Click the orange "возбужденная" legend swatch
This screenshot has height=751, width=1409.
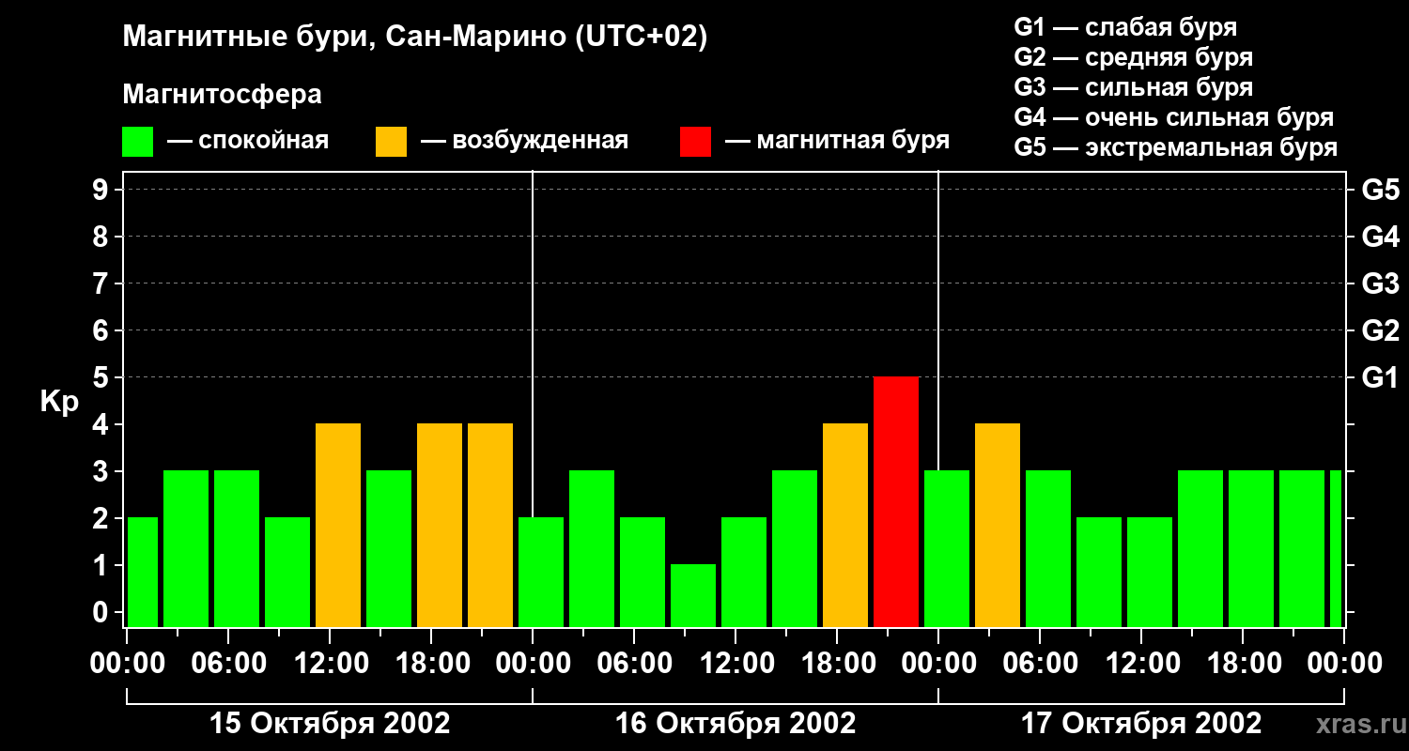point(392,142)
